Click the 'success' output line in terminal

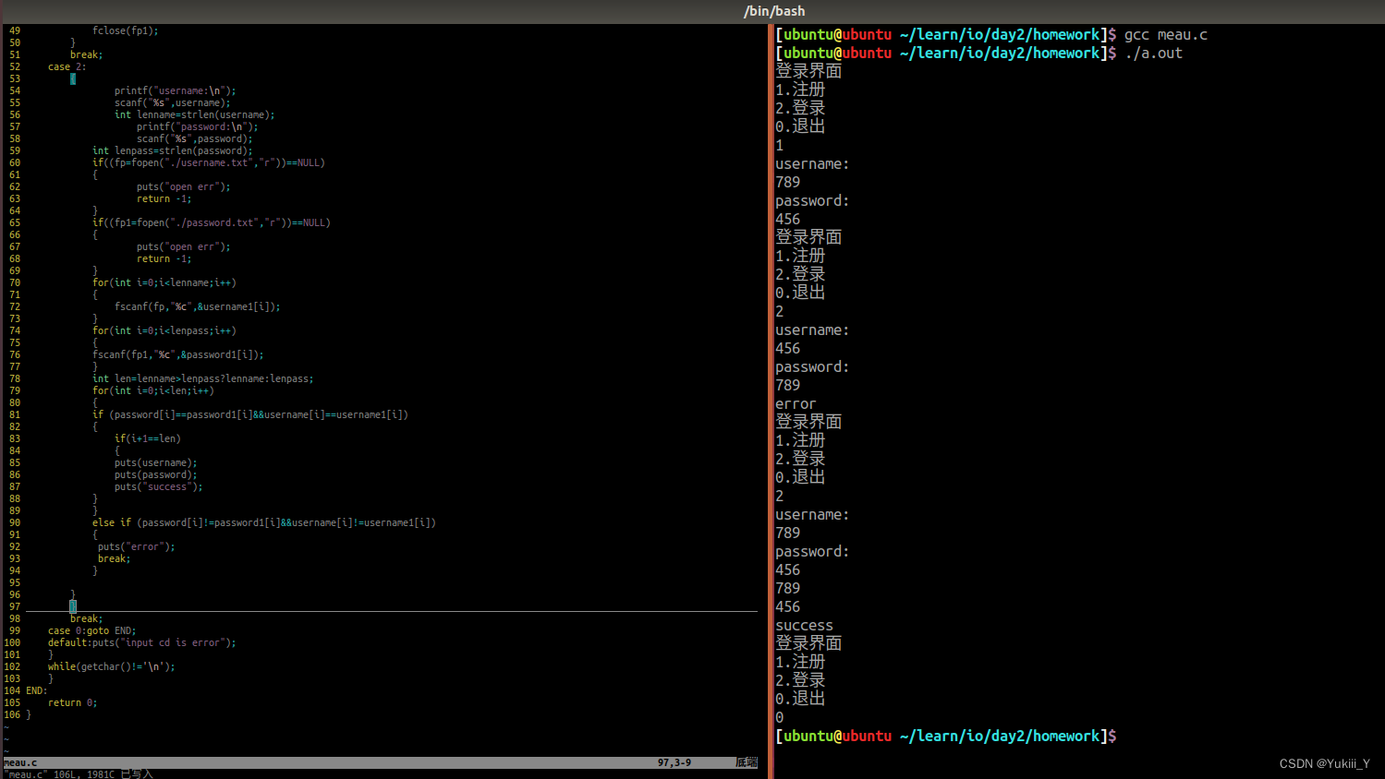(804, 626)
